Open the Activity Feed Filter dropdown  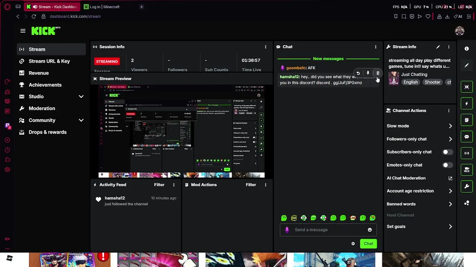[159, 185]
